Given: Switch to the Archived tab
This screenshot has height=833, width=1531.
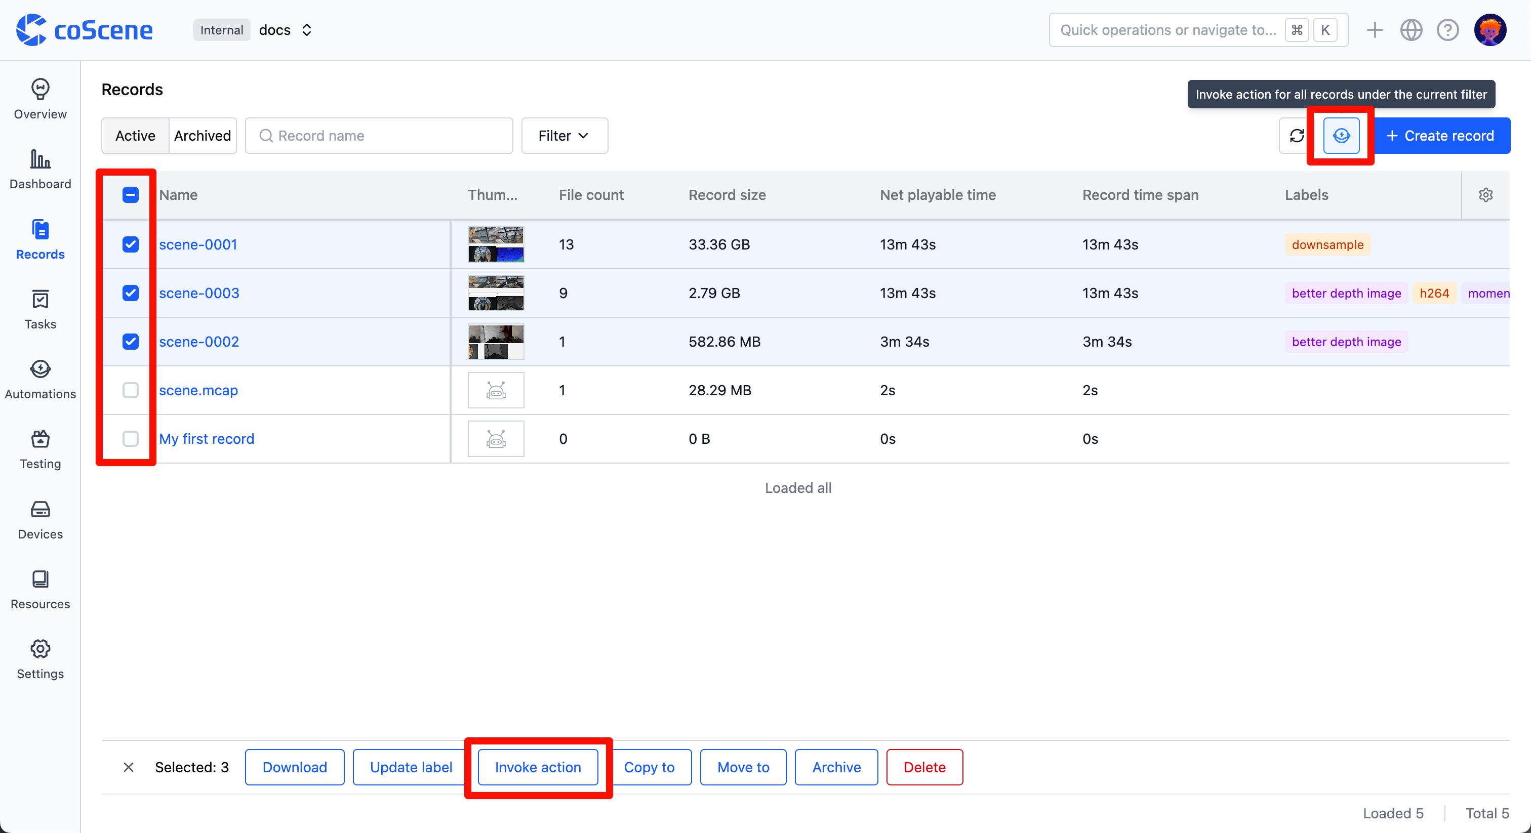Looking at the screenshot, I should [x=202, y=136].
